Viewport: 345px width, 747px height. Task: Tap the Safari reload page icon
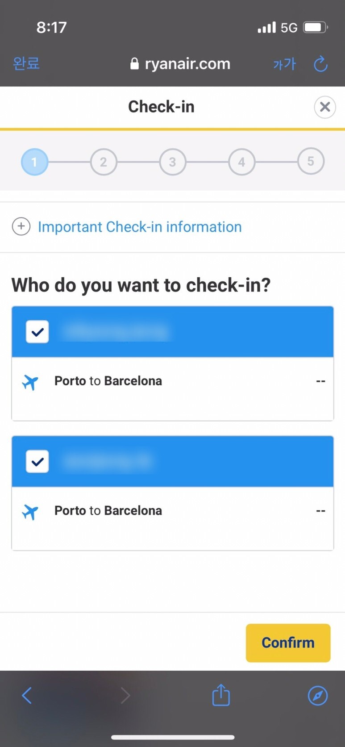tap(320, 64)
